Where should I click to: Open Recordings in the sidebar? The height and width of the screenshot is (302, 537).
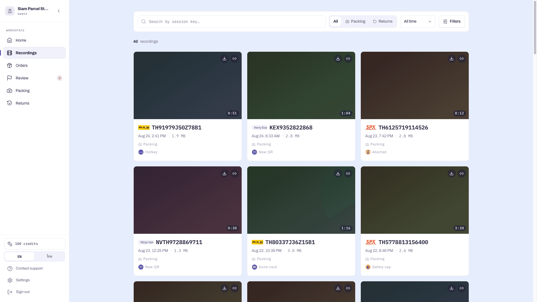pyautogui.click(x=35, y=53)
